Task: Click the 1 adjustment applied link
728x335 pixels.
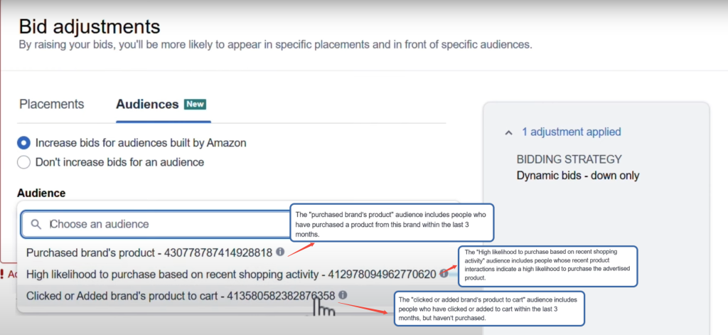Action: tap(571, 132)
